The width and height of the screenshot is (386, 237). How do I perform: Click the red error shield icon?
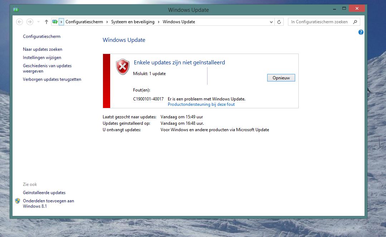tap(123, 67)
